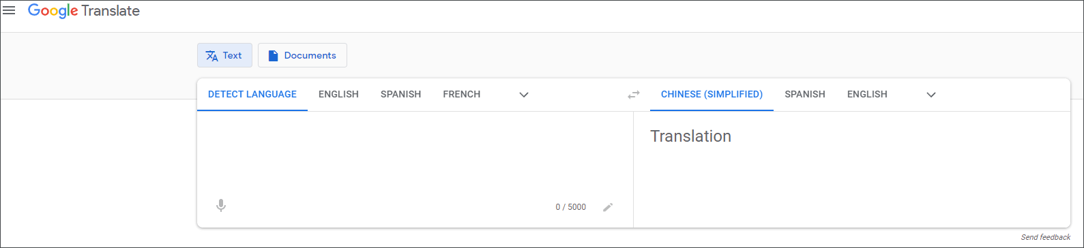Select French as source language

[x=462, y=95]
